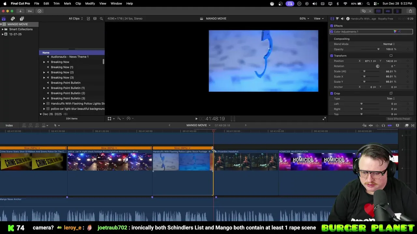Toggle the Transform checkbox
The height and width of the screenshot is (234, 417).
coord(332,56)
